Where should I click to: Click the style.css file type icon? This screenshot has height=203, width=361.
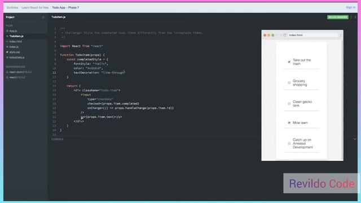[7, 52]
